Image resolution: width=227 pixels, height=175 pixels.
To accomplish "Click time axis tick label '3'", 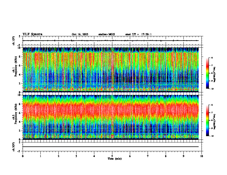I will pyautogui.click(x=76, y=156).
